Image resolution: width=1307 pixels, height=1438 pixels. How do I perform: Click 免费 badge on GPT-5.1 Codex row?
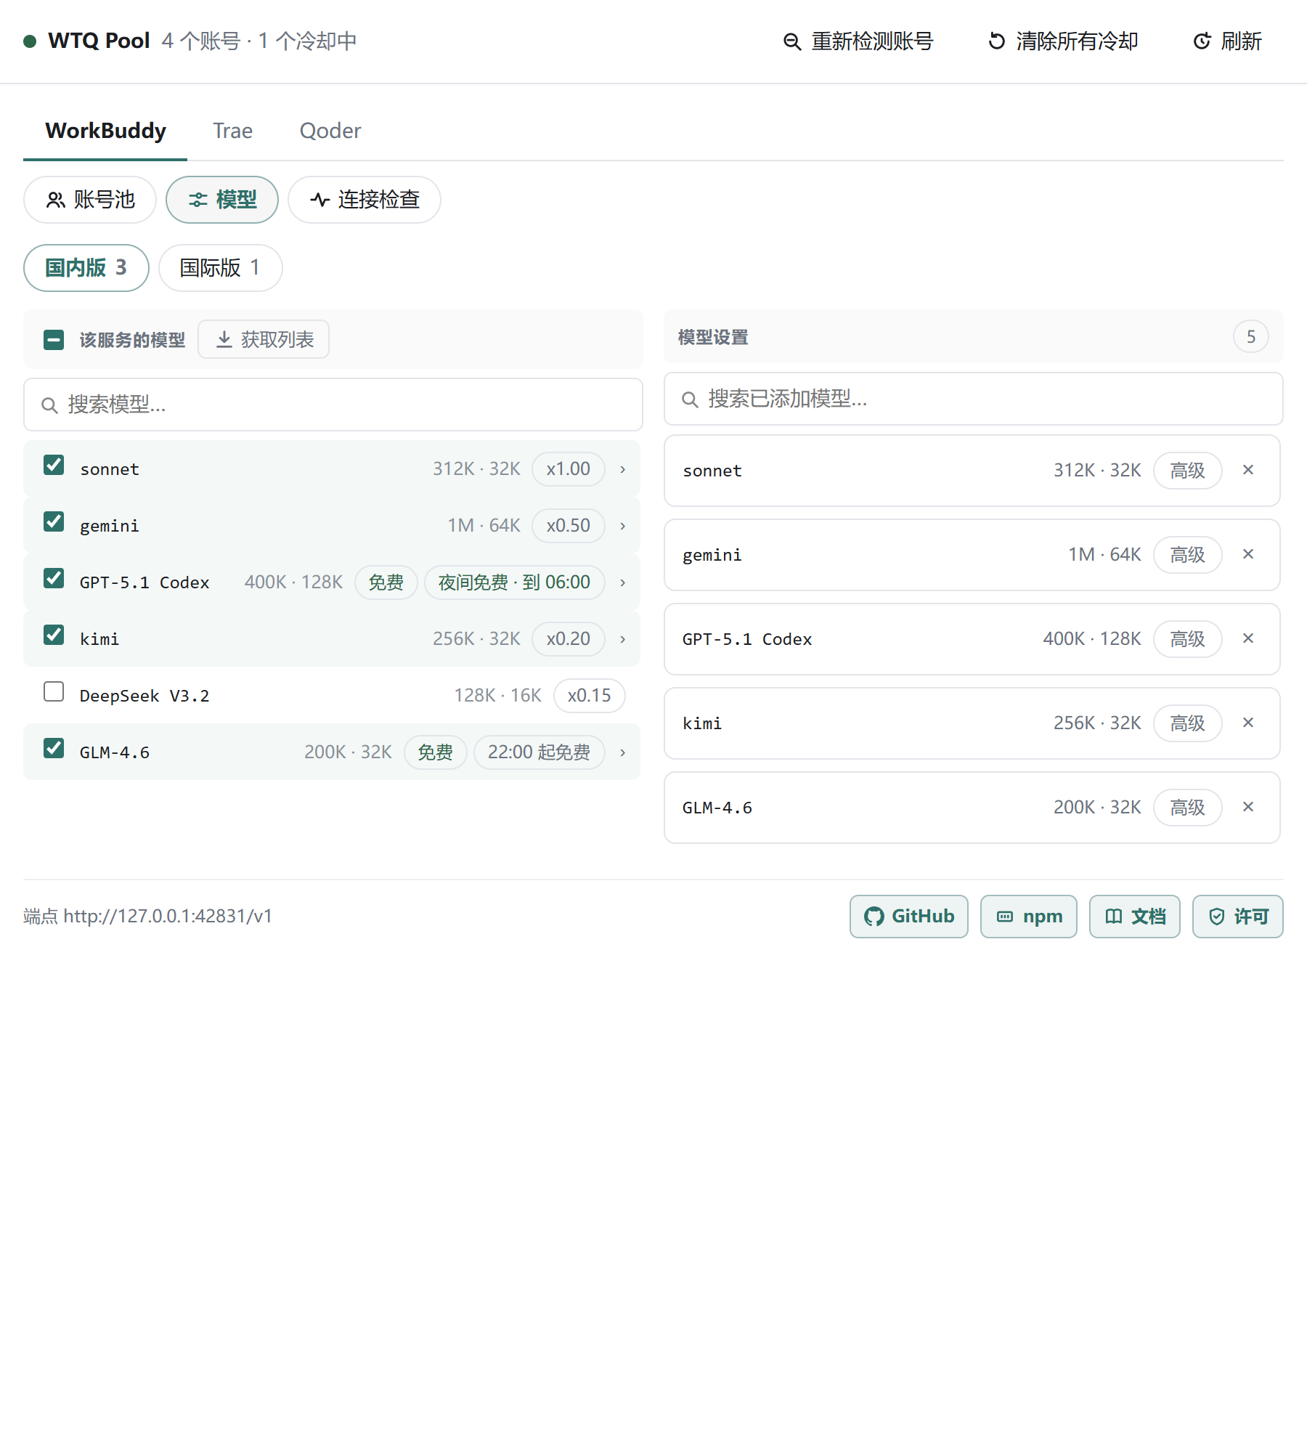[x=386, y=582]
